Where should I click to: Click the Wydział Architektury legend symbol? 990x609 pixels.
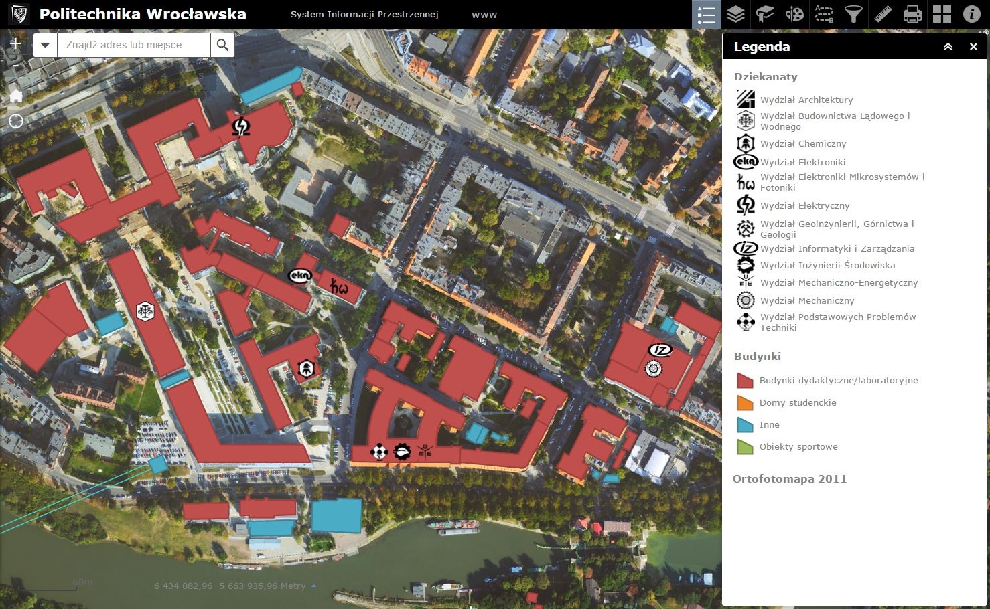click(x=746, y=100)
